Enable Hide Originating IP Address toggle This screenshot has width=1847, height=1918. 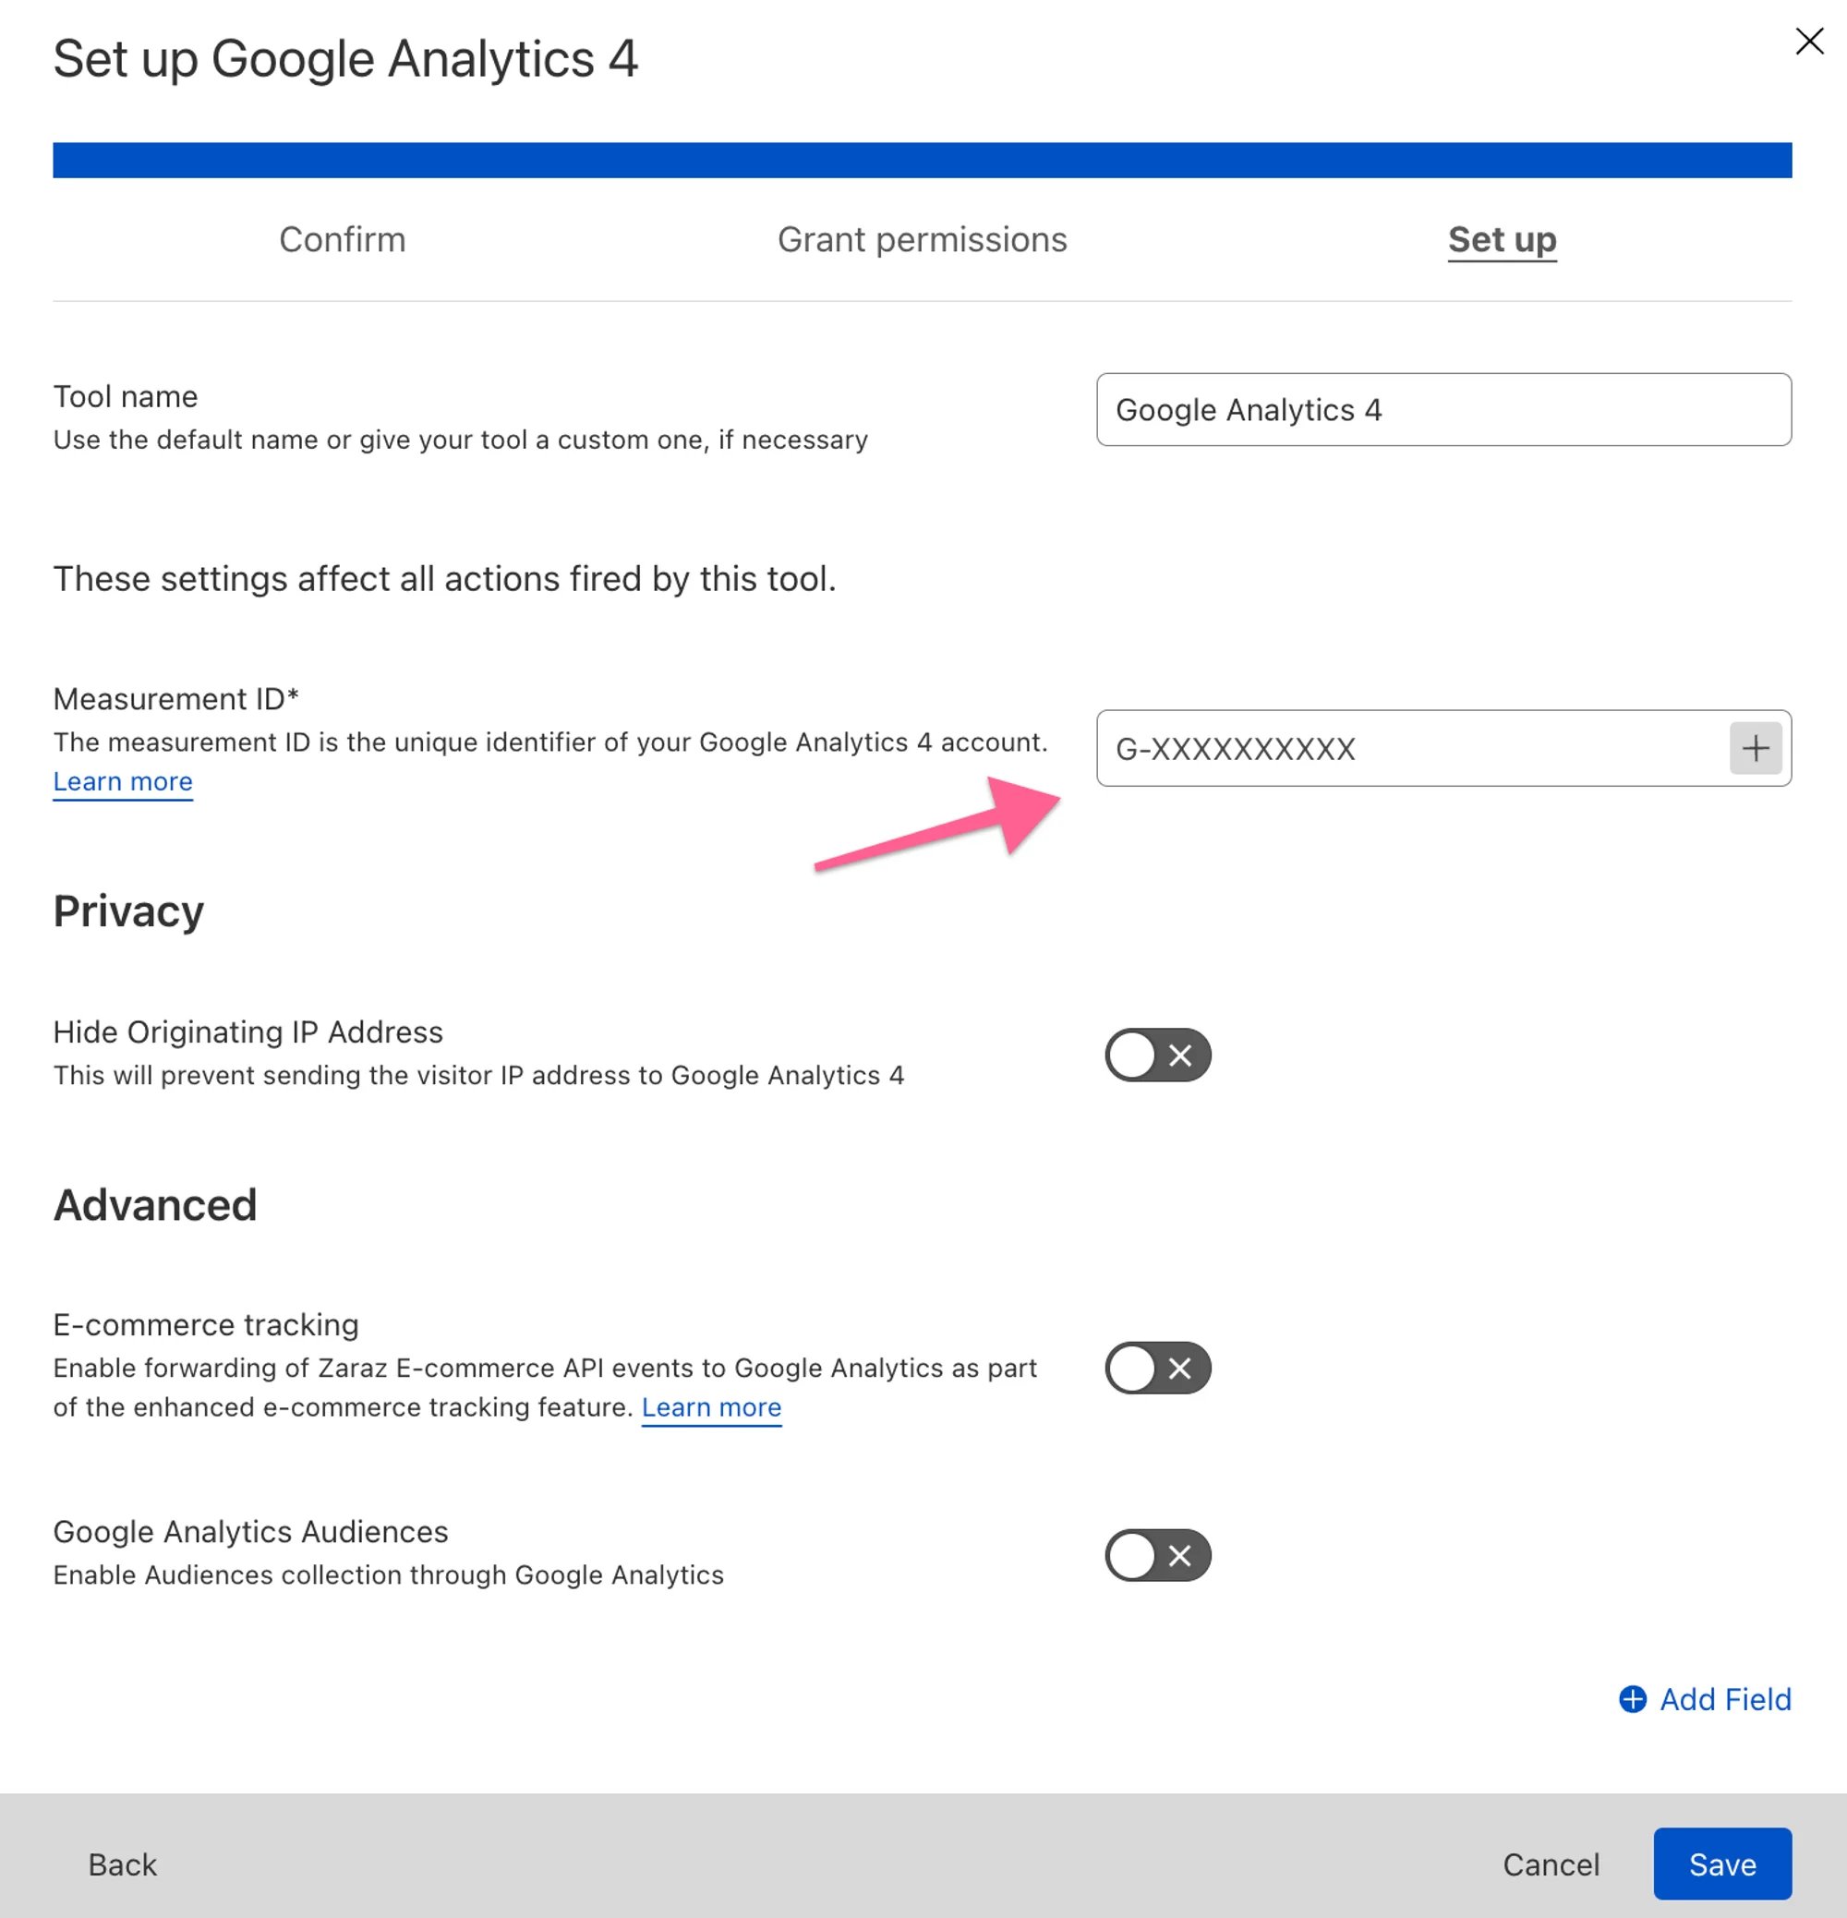1157,1055
